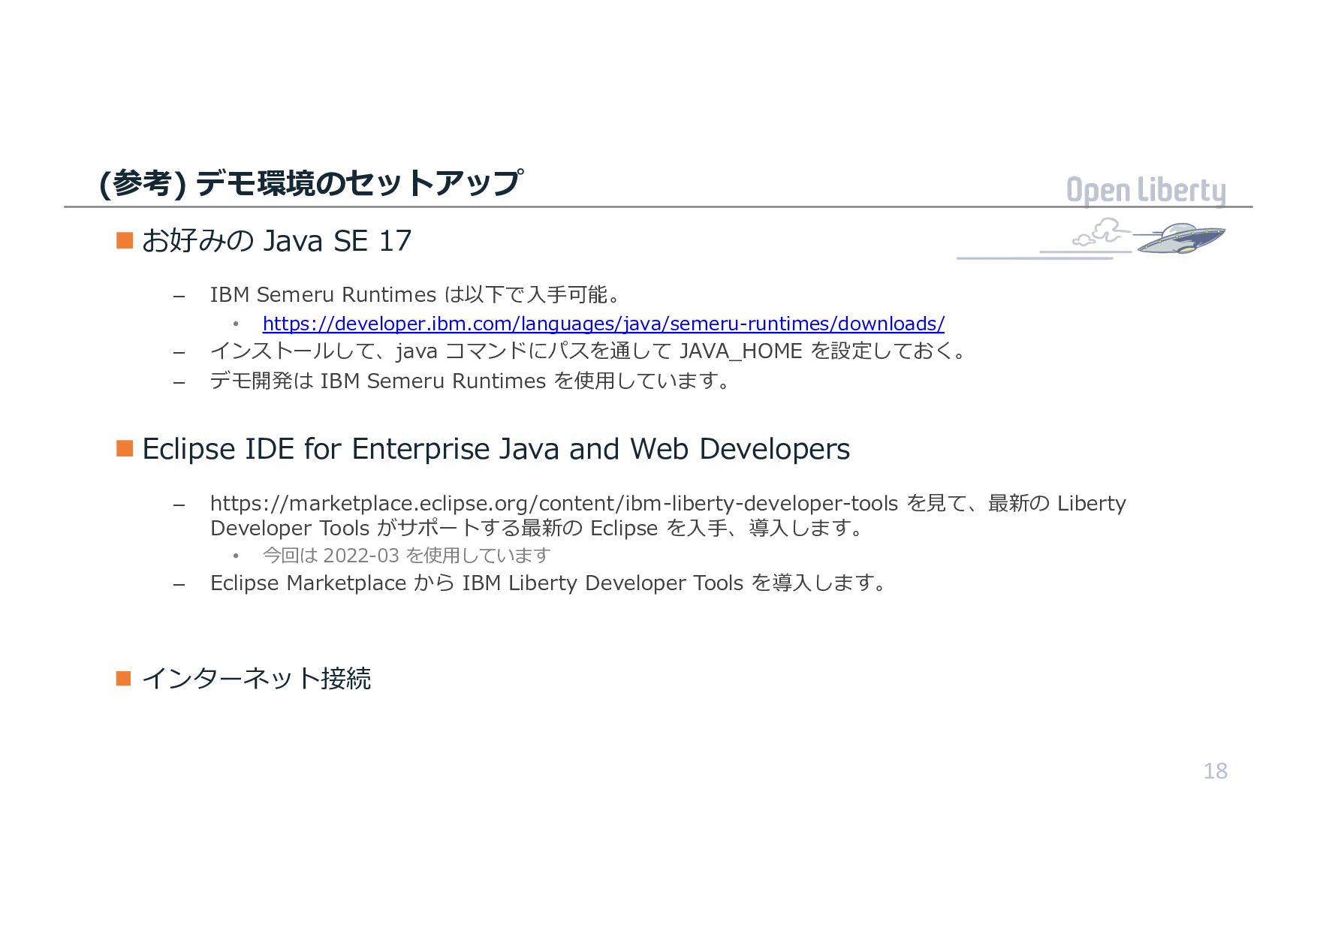The height and width of the screenshot is (931, 1317).
Task: Select the Eclipse IDE for Enterprise Java heading
Action: (x=496, y=449)
